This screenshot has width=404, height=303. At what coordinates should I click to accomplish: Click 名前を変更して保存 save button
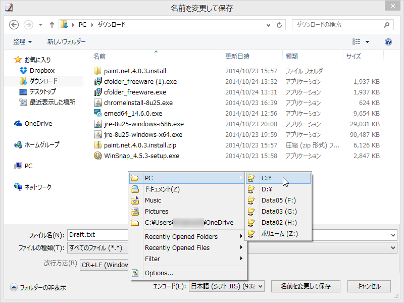(x=306, y=286)
